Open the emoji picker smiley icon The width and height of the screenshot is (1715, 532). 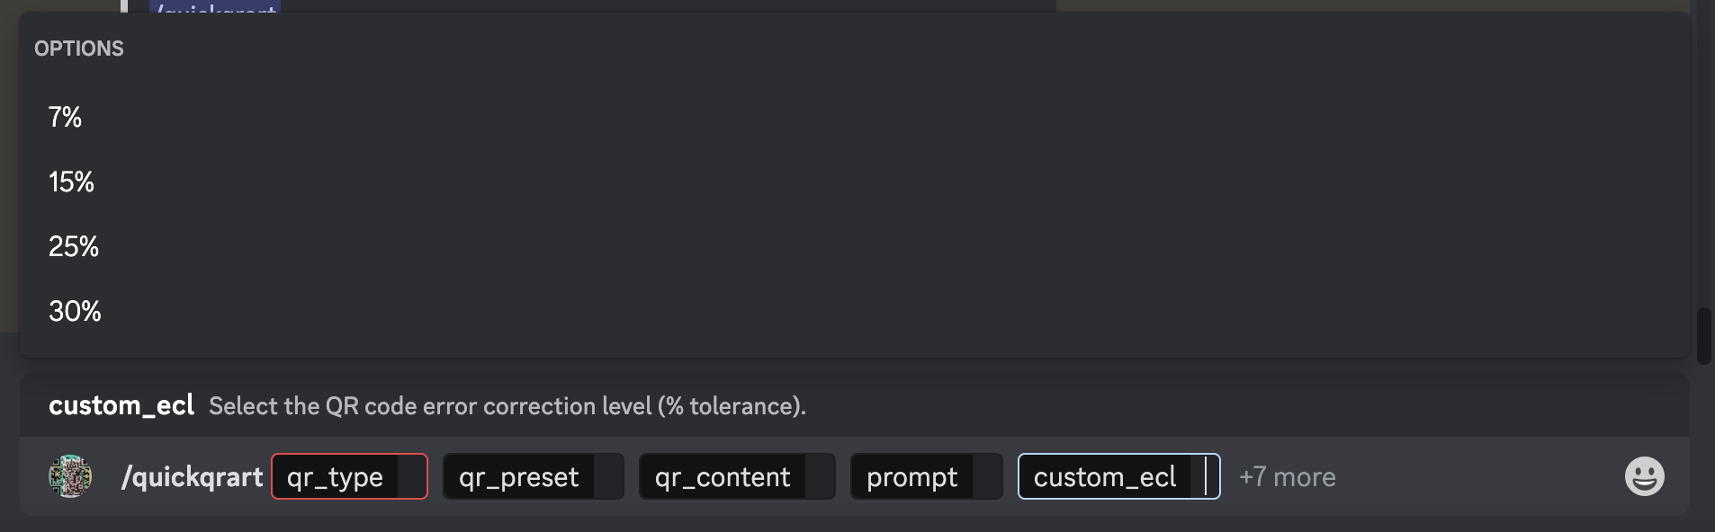coord(1644,476)
